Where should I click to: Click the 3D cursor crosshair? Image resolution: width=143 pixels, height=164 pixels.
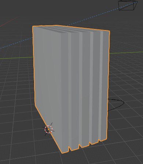click(x=48, y=129)
